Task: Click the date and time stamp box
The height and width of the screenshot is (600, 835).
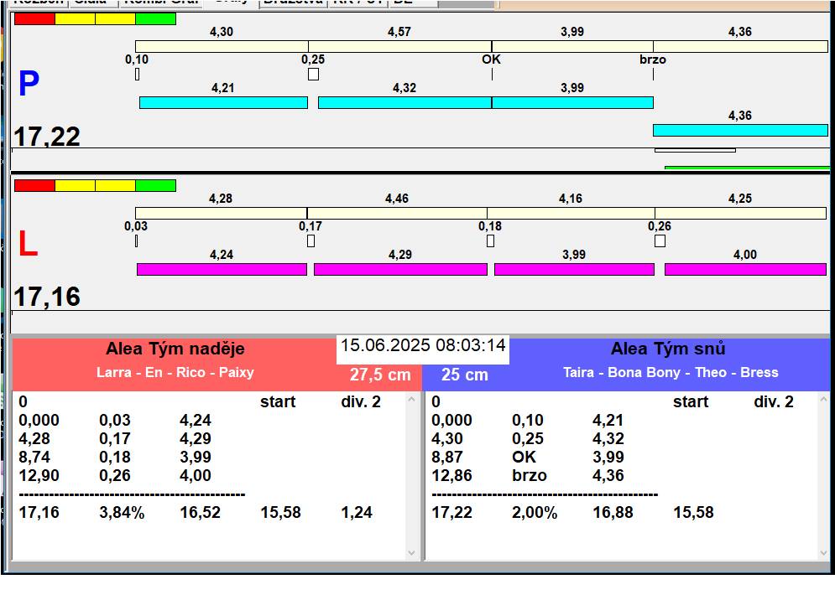Action: pos(423,345)
